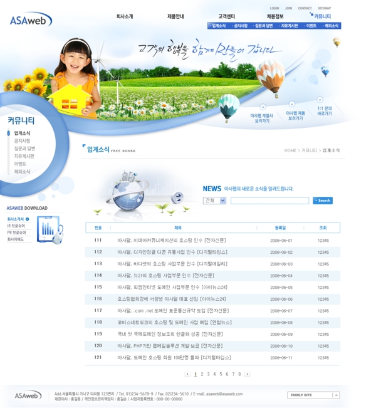This screenshot has width=376, height=413.
Task: Open news post number 115
Action: click(x=172, y=287)
